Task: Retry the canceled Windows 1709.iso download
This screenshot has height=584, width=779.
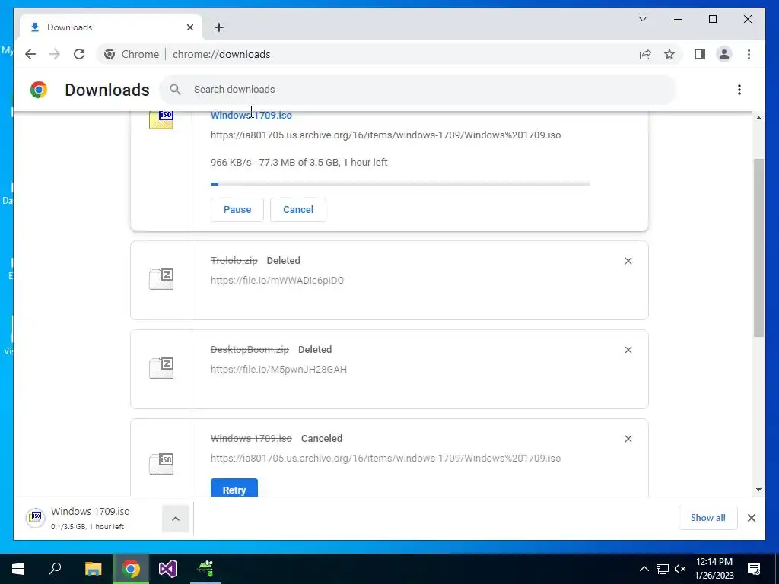Action: coord(234,487)
